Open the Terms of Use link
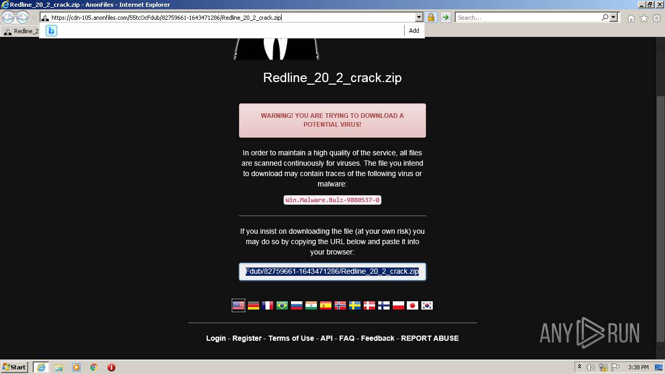 291,338
